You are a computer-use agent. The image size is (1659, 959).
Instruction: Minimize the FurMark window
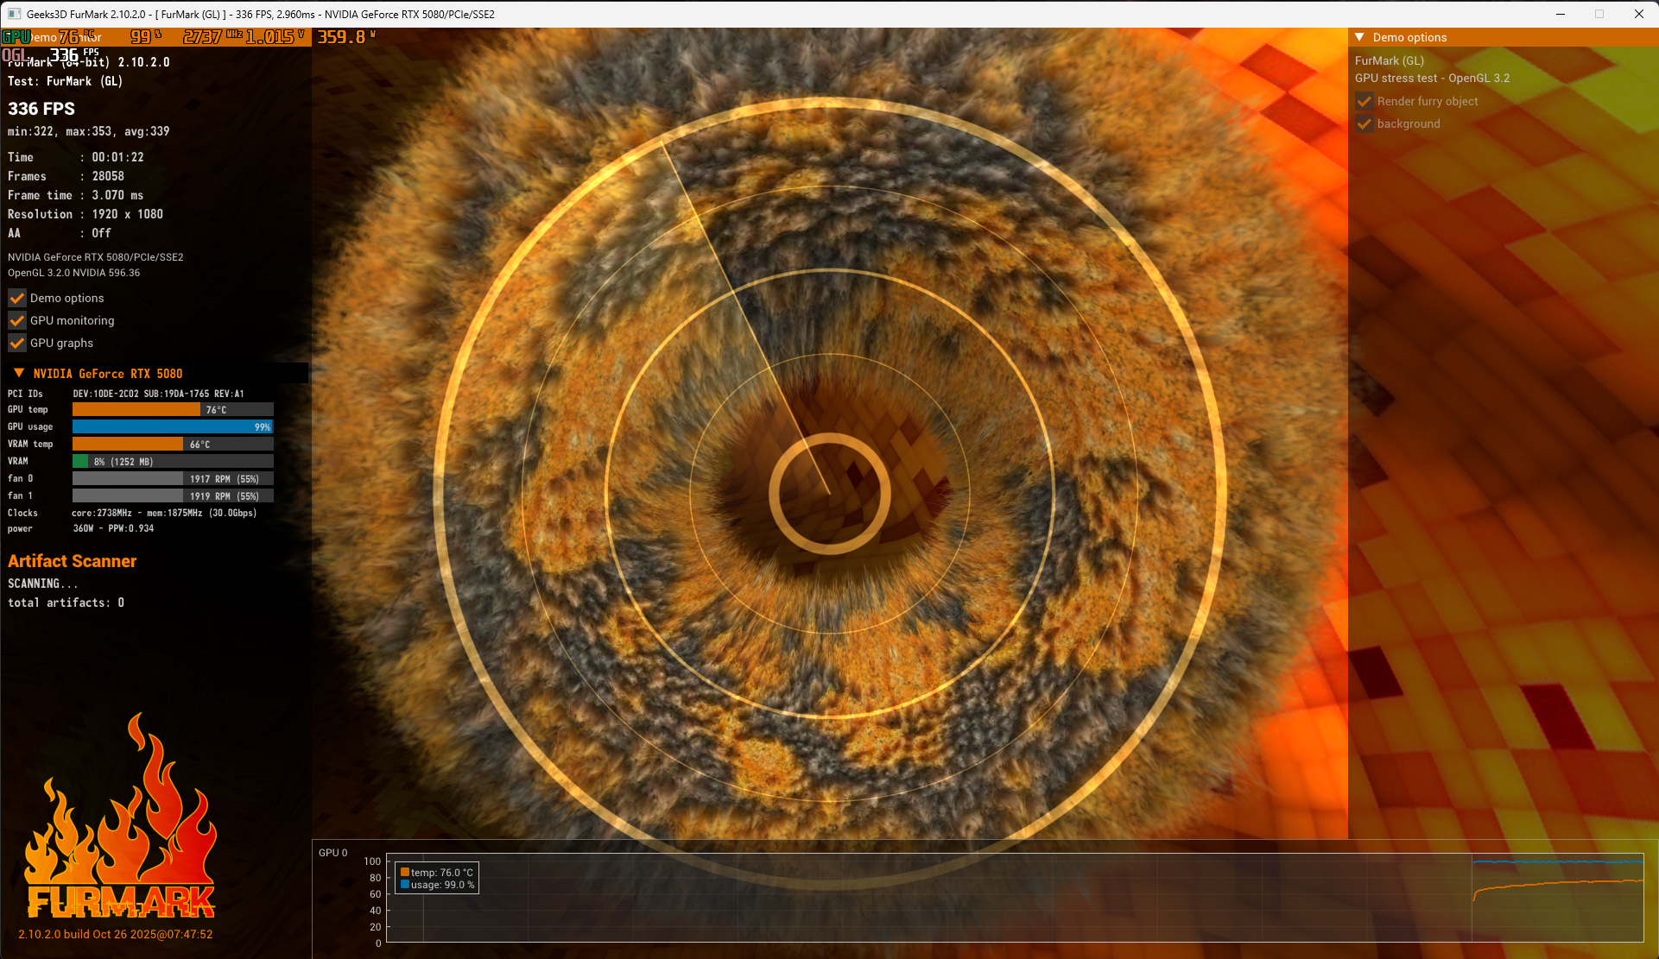pos(1561,14)
